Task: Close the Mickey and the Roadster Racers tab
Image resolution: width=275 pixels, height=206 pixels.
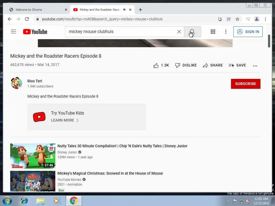Action: [130, 10]
